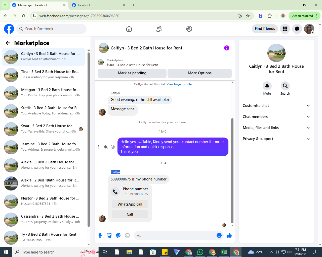Go to the Home feed icon
The image size is (322, 257).
coord(129,29)
